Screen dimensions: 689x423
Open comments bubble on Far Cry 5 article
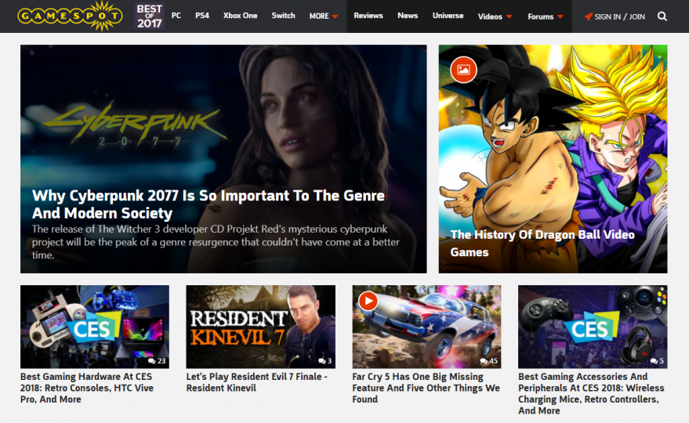484,361
